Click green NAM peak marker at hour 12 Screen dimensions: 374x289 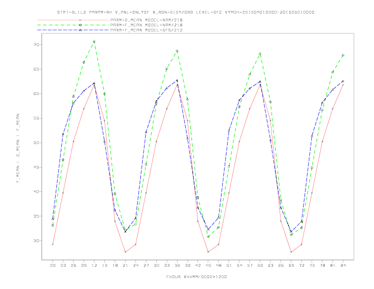(x=94, y=42)
